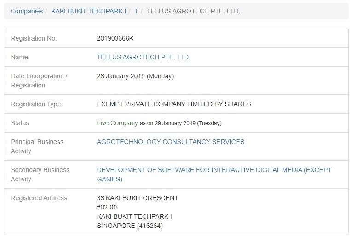This screenshot has height=238, width=352.
Task: Click EXEMPT PRIVATE COMPANY LIMITED BY SHARES text
Action: coord(174,104)
